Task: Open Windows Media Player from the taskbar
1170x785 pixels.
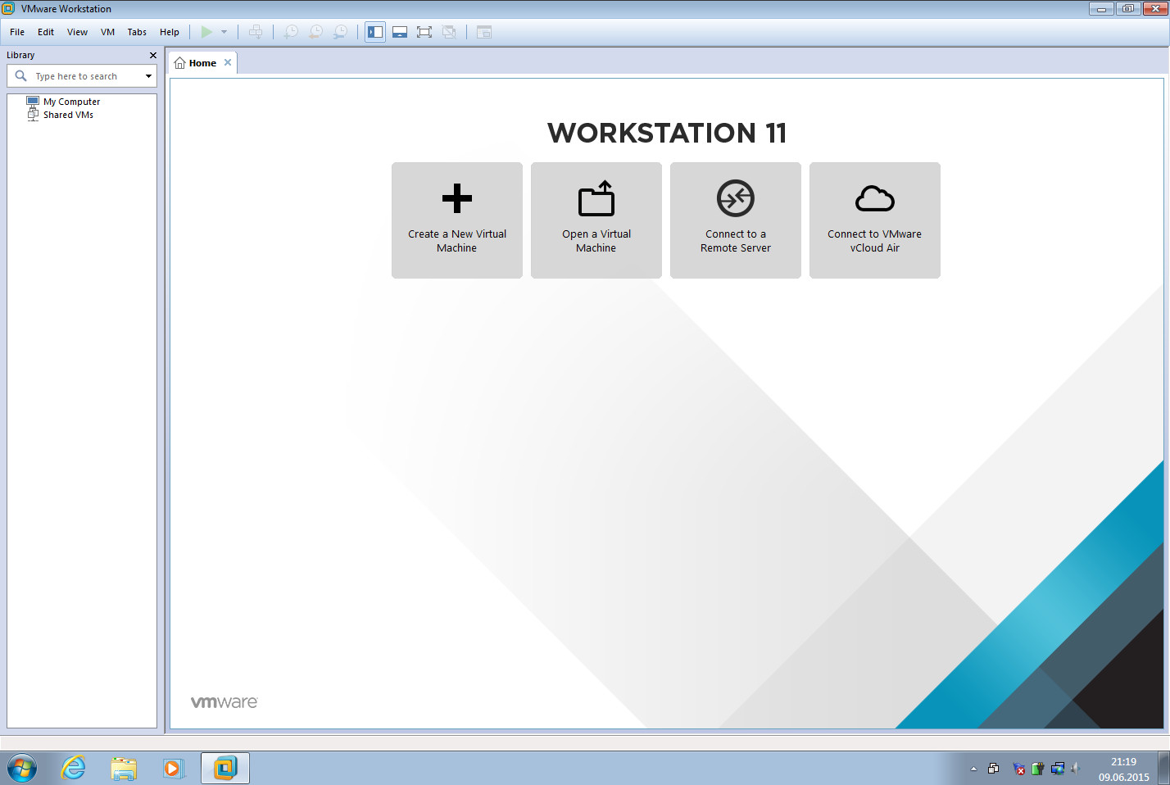Action: [174, 769]
